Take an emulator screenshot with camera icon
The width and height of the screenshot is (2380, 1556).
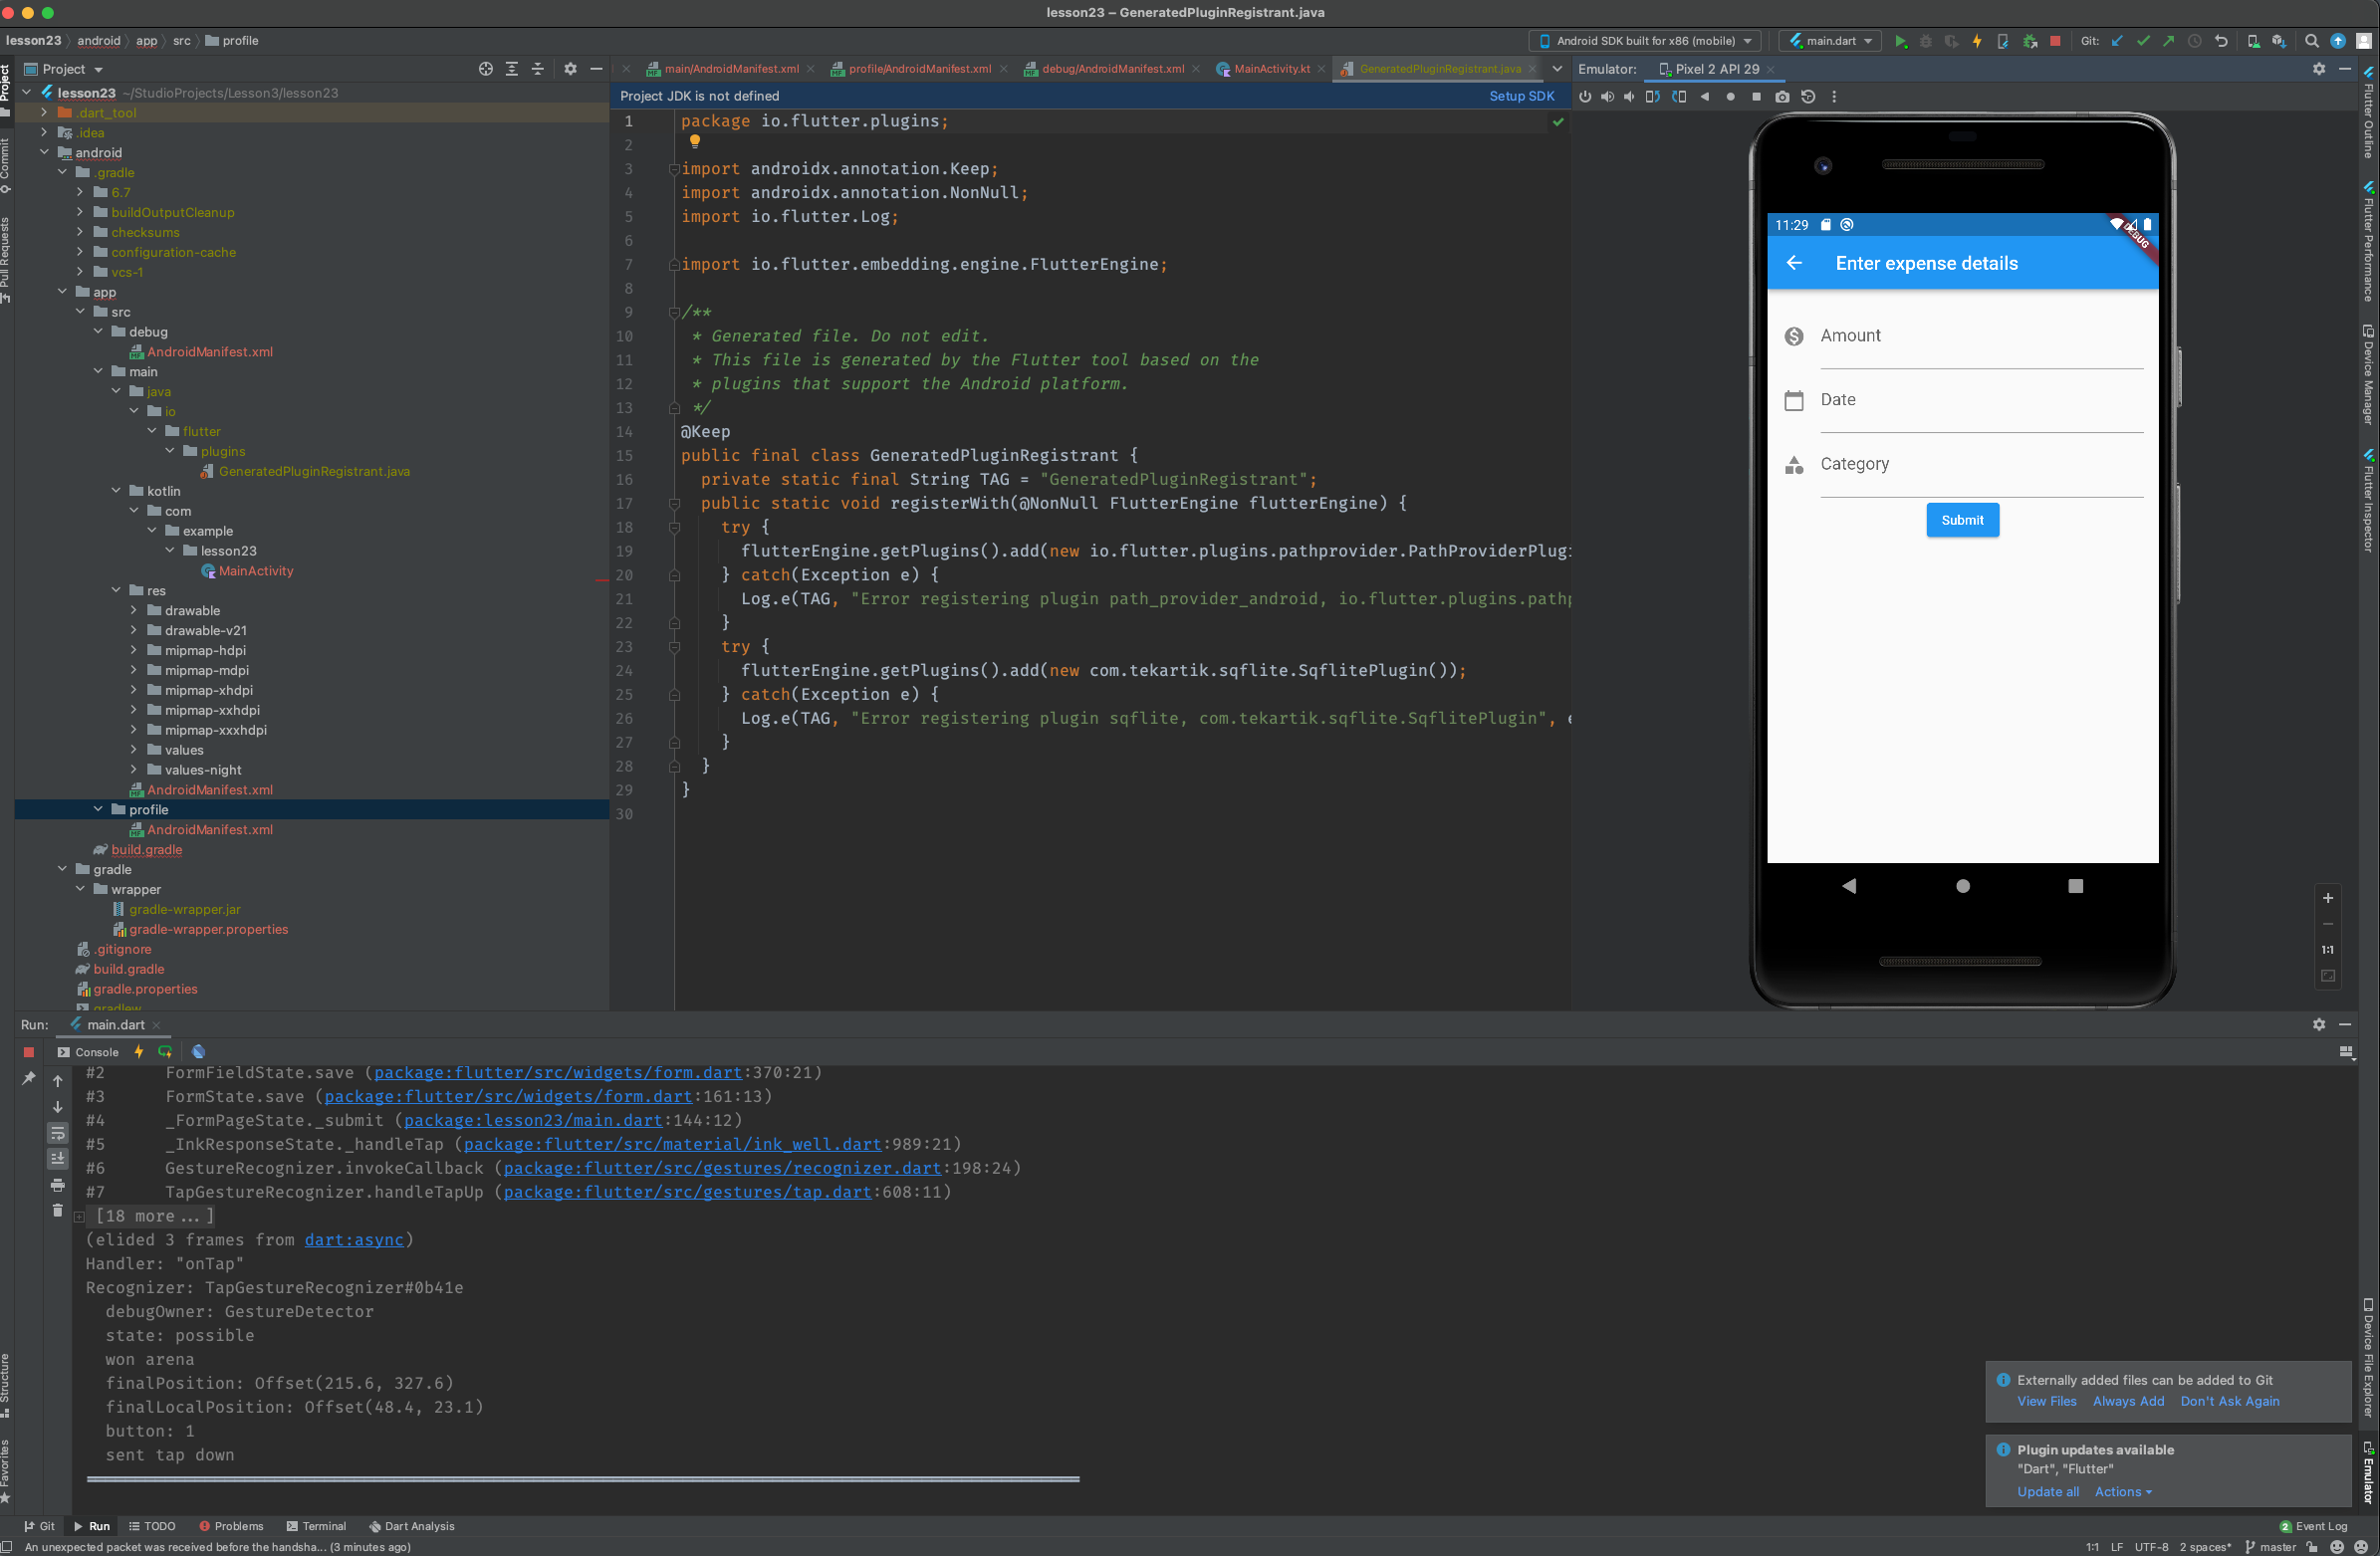click(x=1782, y=97)
